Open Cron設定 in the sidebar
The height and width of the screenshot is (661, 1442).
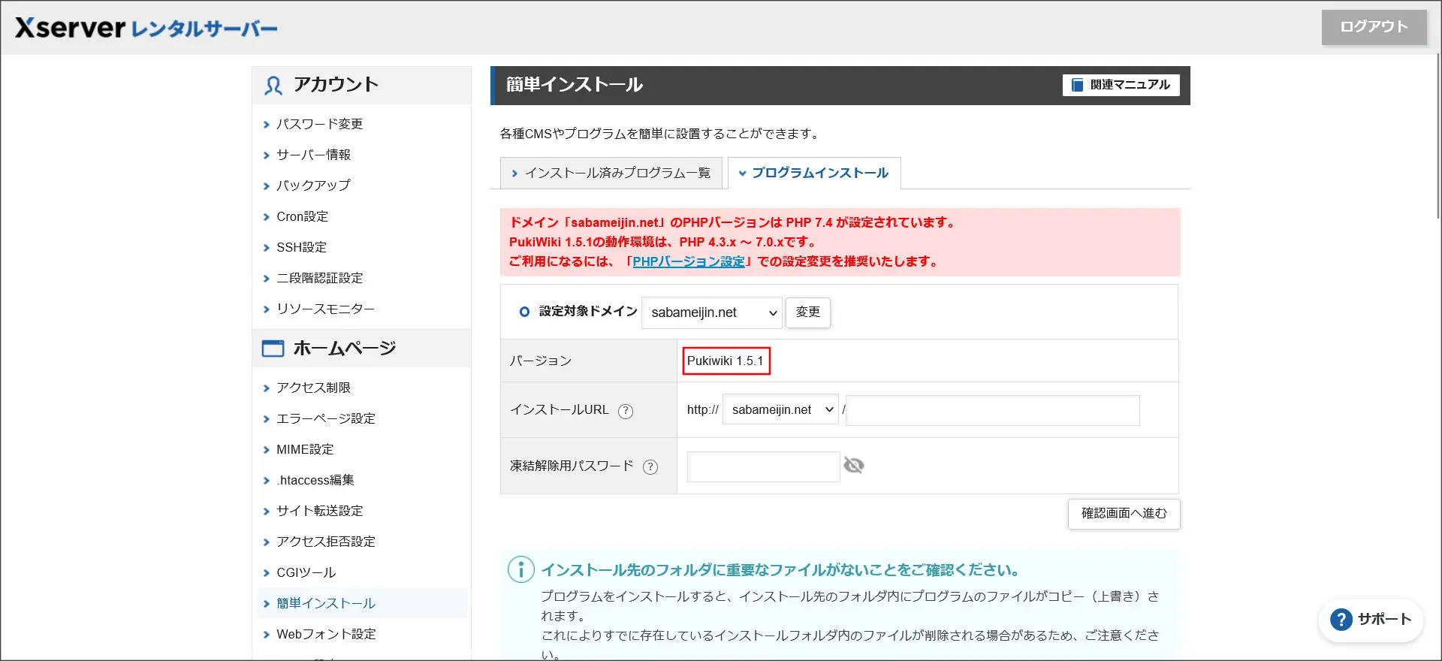point(302,216)
